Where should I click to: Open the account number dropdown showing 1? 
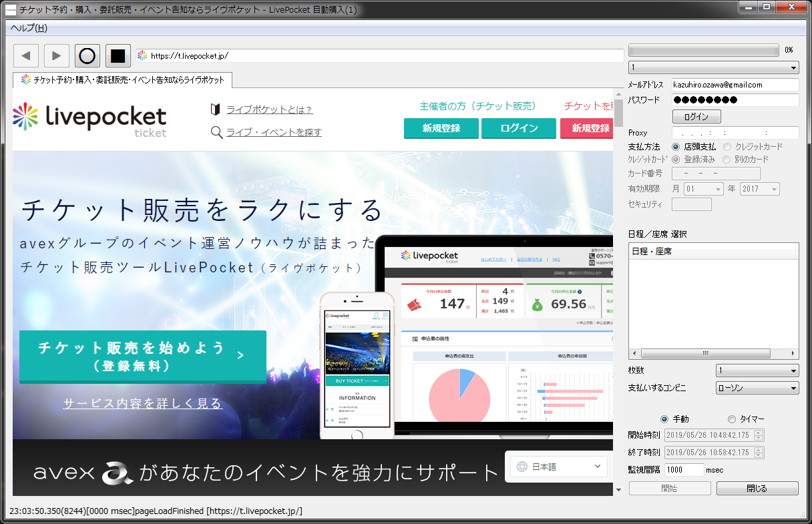pyautogui.click(x=713, y=67)
